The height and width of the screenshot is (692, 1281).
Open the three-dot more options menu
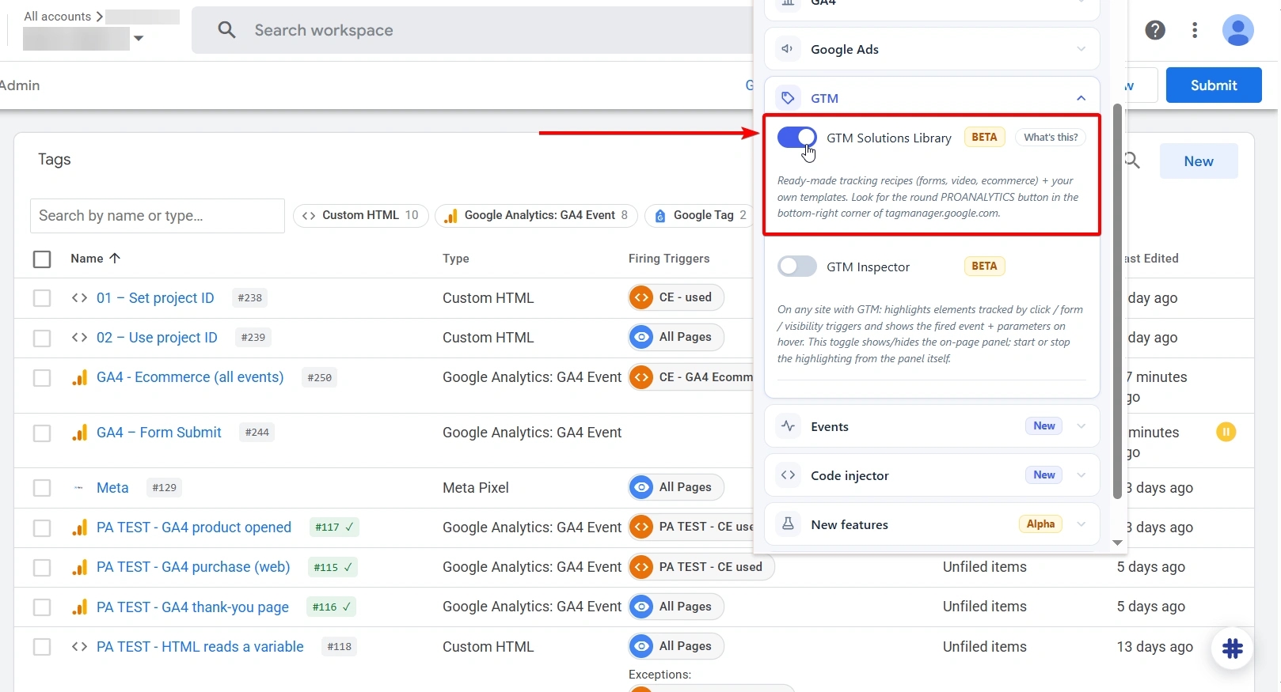1195,30
